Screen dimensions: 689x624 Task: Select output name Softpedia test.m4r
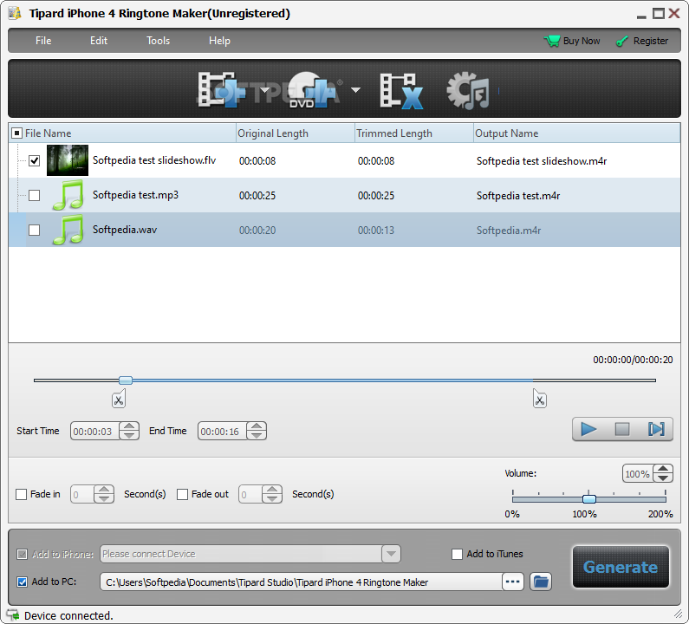click(518, 196)
